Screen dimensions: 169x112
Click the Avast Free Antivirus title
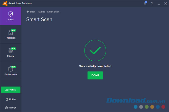click(x=20, y=3)
